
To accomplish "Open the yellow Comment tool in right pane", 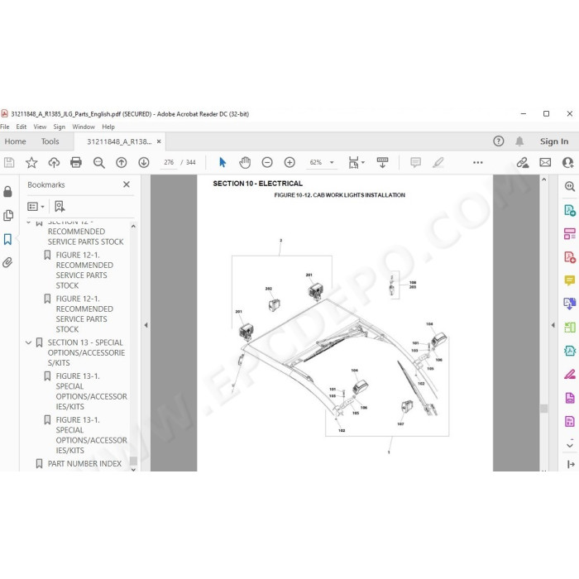I will (569, 280).
